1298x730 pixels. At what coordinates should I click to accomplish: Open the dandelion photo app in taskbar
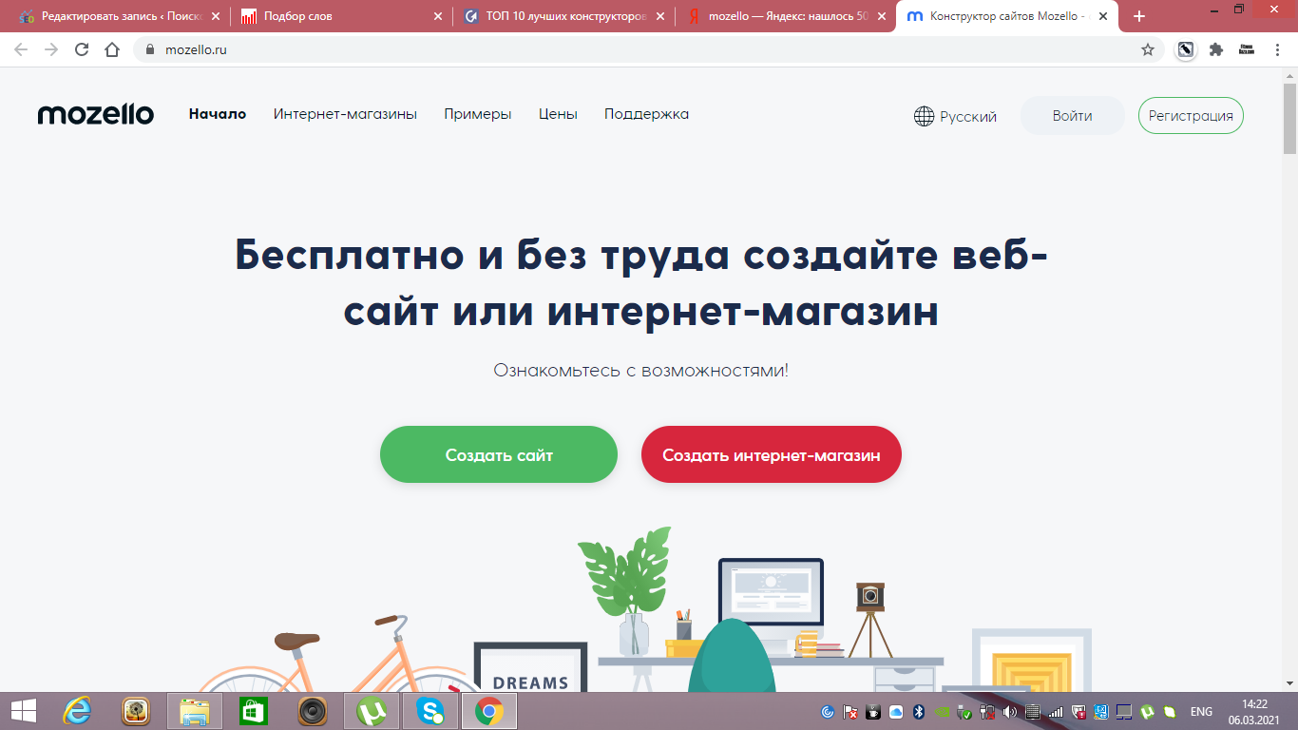(136, 711)
